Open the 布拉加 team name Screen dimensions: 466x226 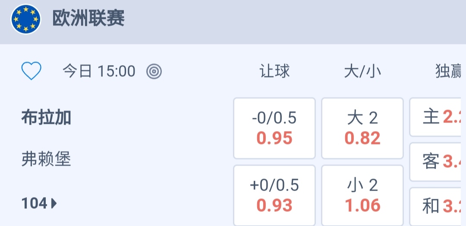pos(46,117)
